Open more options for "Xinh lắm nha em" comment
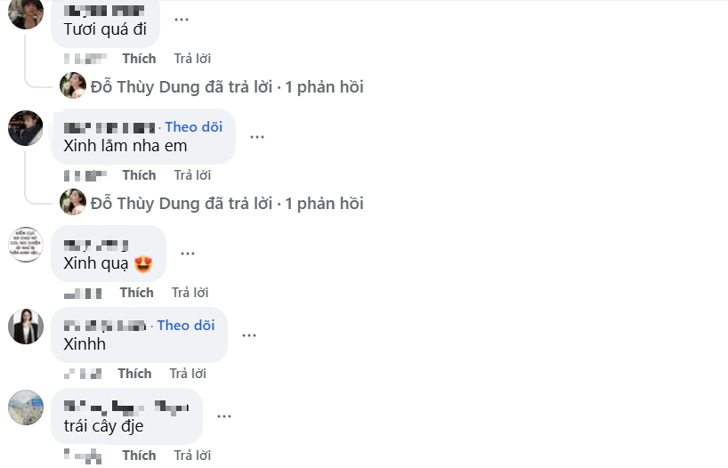Viewport: 728px width, 468px height. click(x=257, y=136)
